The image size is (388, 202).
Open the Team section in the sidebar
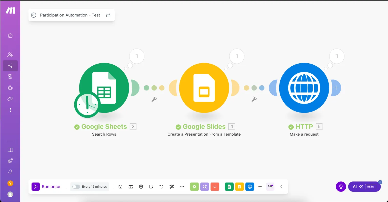pyautogui.click(x=10, y=55)
